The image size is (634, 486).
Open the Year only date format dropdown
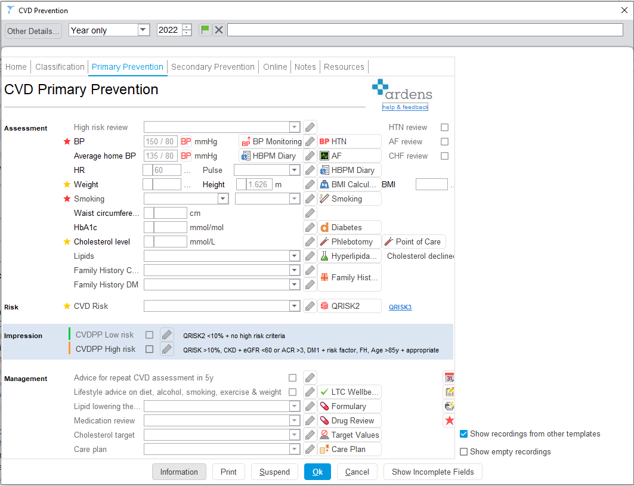(x=142, y=29)
